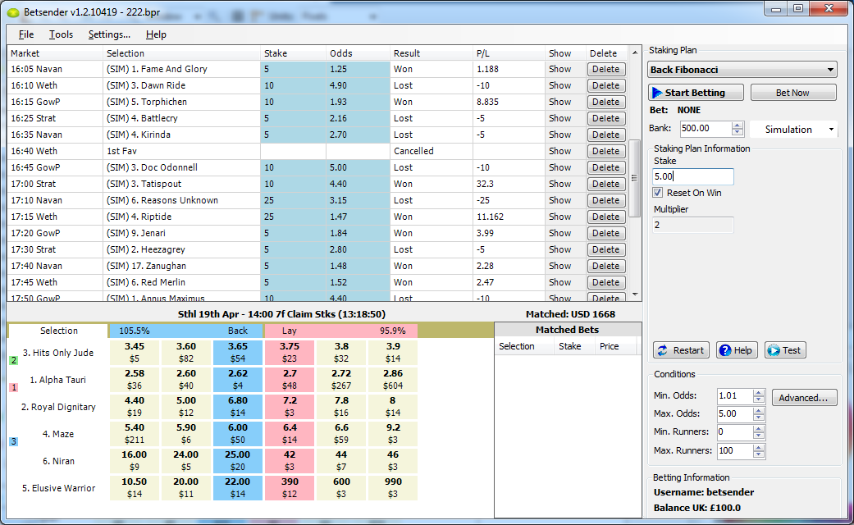This screenshot has height=525, width=854.
Task: Click the bet list scroll up arrow
Action: [634, 52]
